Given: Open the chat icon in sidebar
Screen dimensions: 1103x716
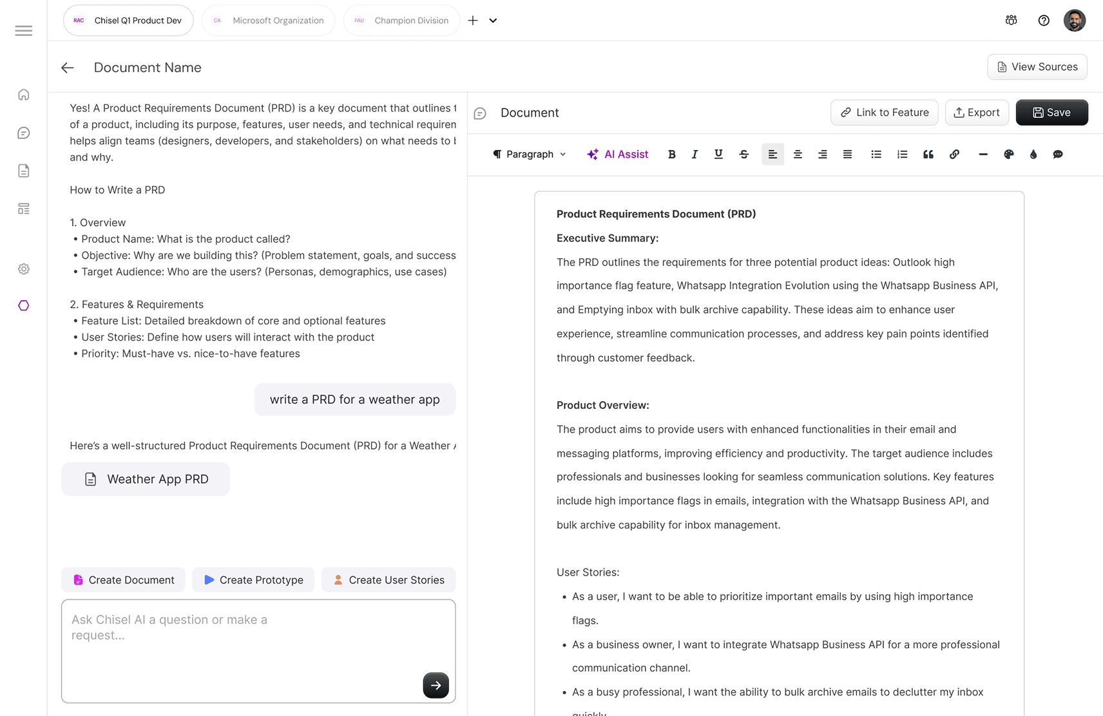Looking at the screenshot, I should click(x=24, y=133).
